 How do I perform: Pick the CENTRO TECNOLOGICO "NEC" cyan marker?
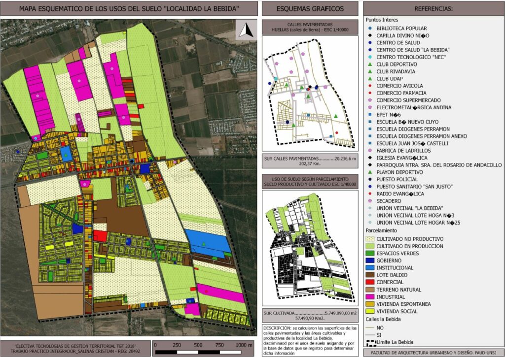(370, 57)
